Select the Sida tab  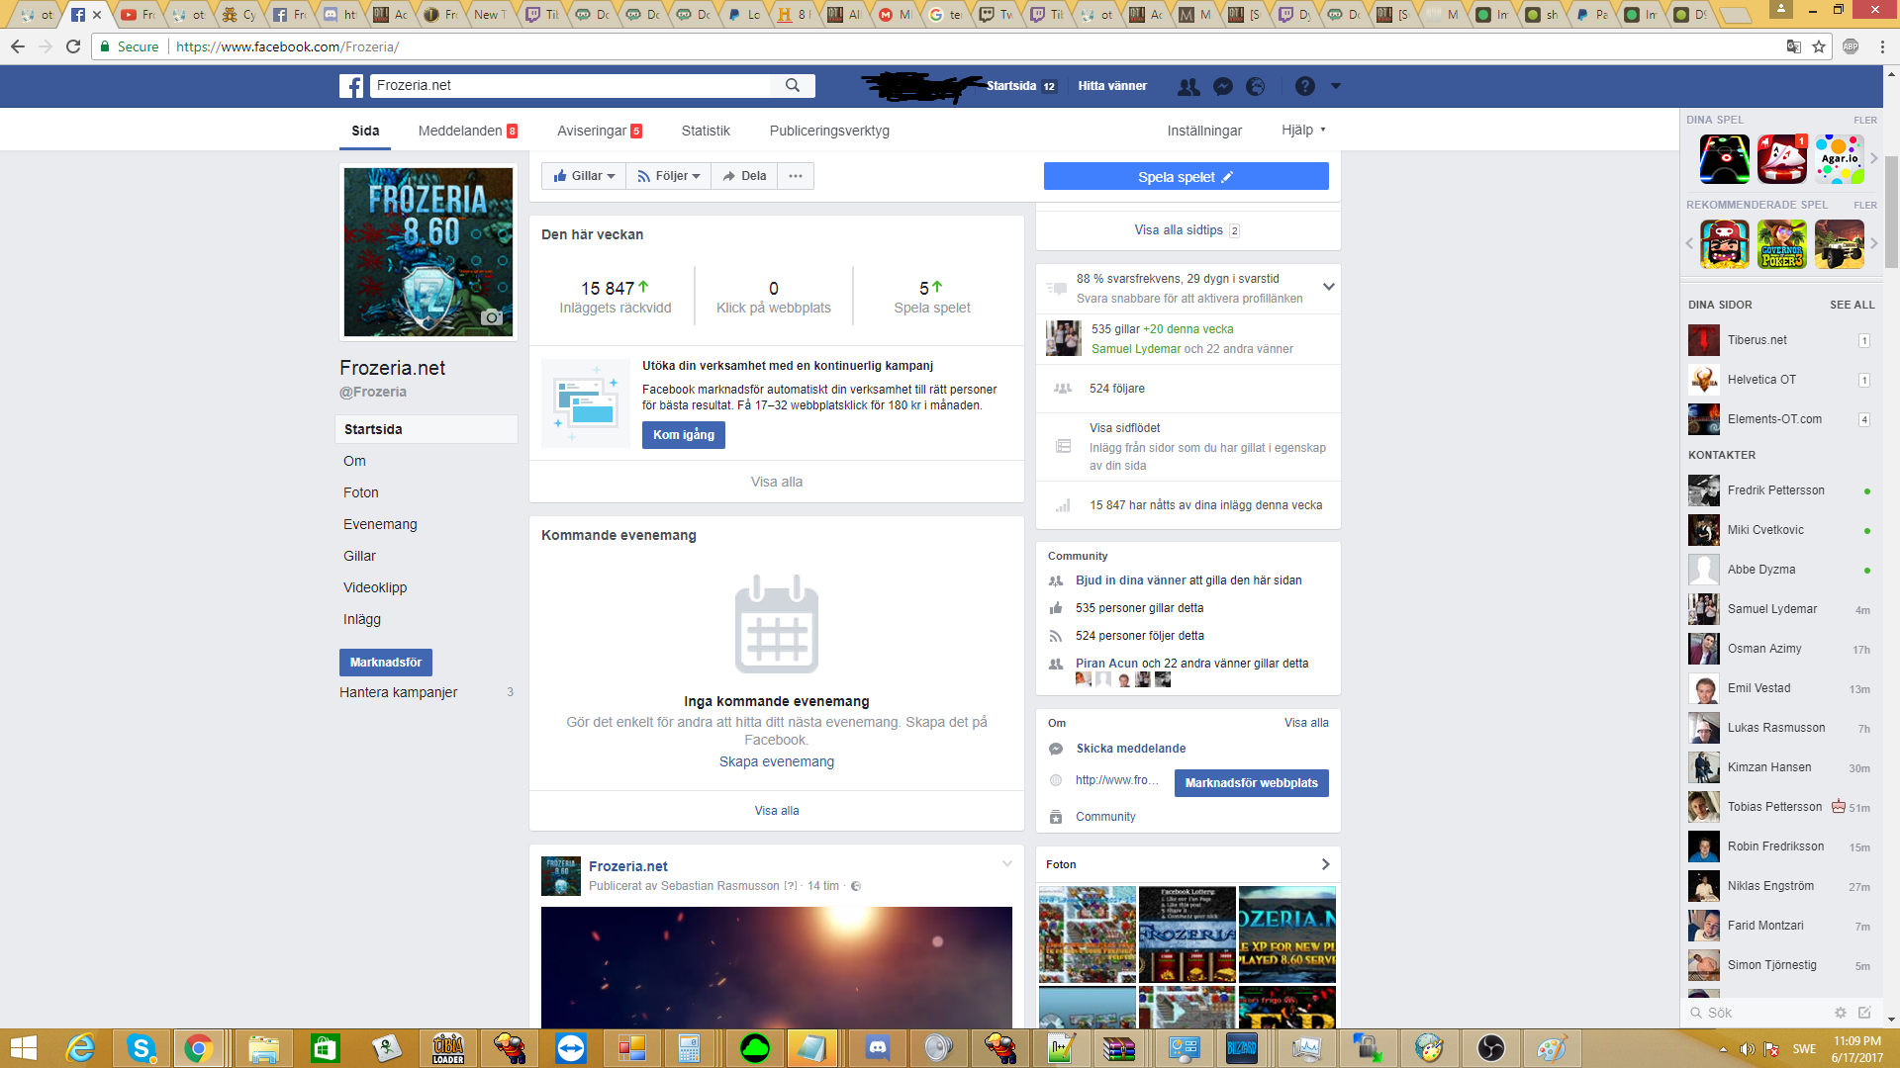(x=365, y=131)
